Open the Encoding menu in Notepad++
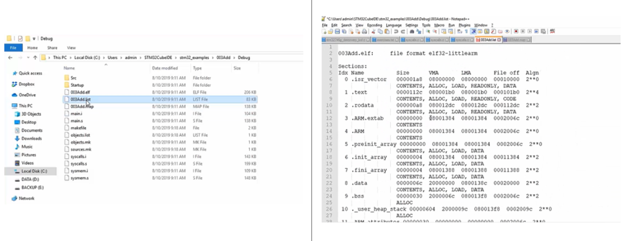626x241 pixels. coord(375,25)
